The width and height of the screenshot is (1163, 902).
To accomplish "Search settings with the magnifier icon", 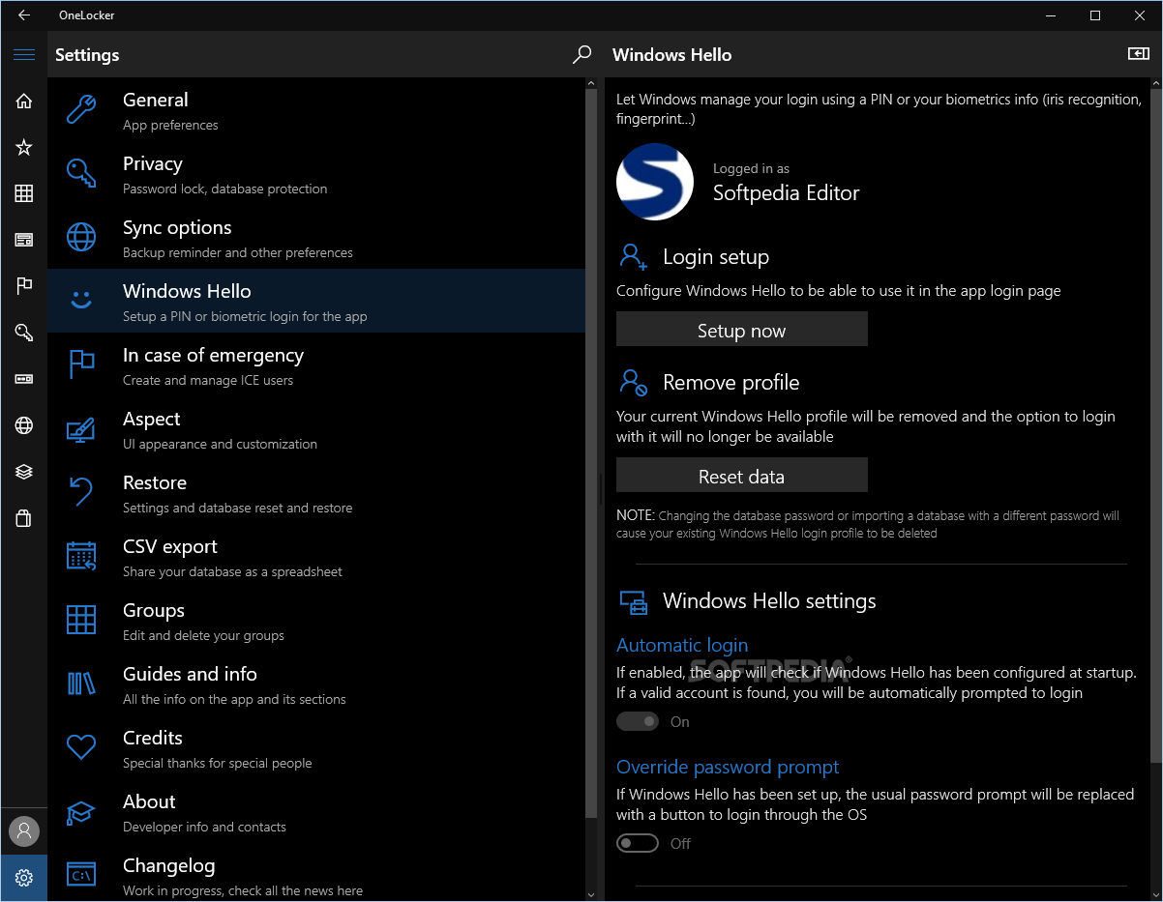I will pyautogui.click(x=581, y=55).
